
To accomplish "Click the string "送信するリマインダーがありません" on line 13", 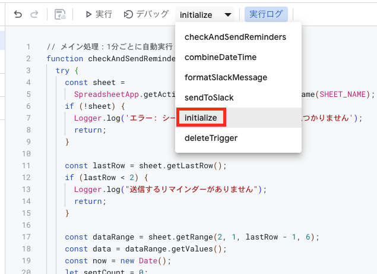I will point(191,190).
